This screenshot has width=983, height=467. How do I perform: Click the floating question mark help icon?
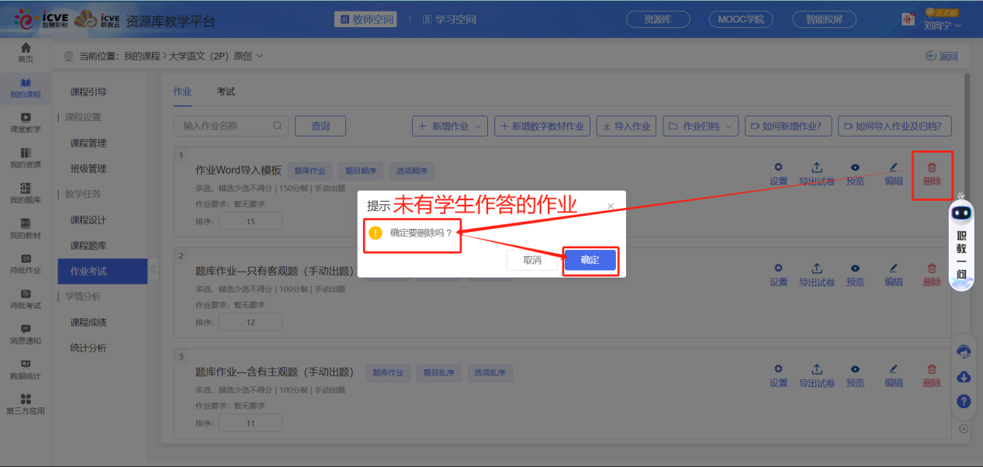[963, 401]
